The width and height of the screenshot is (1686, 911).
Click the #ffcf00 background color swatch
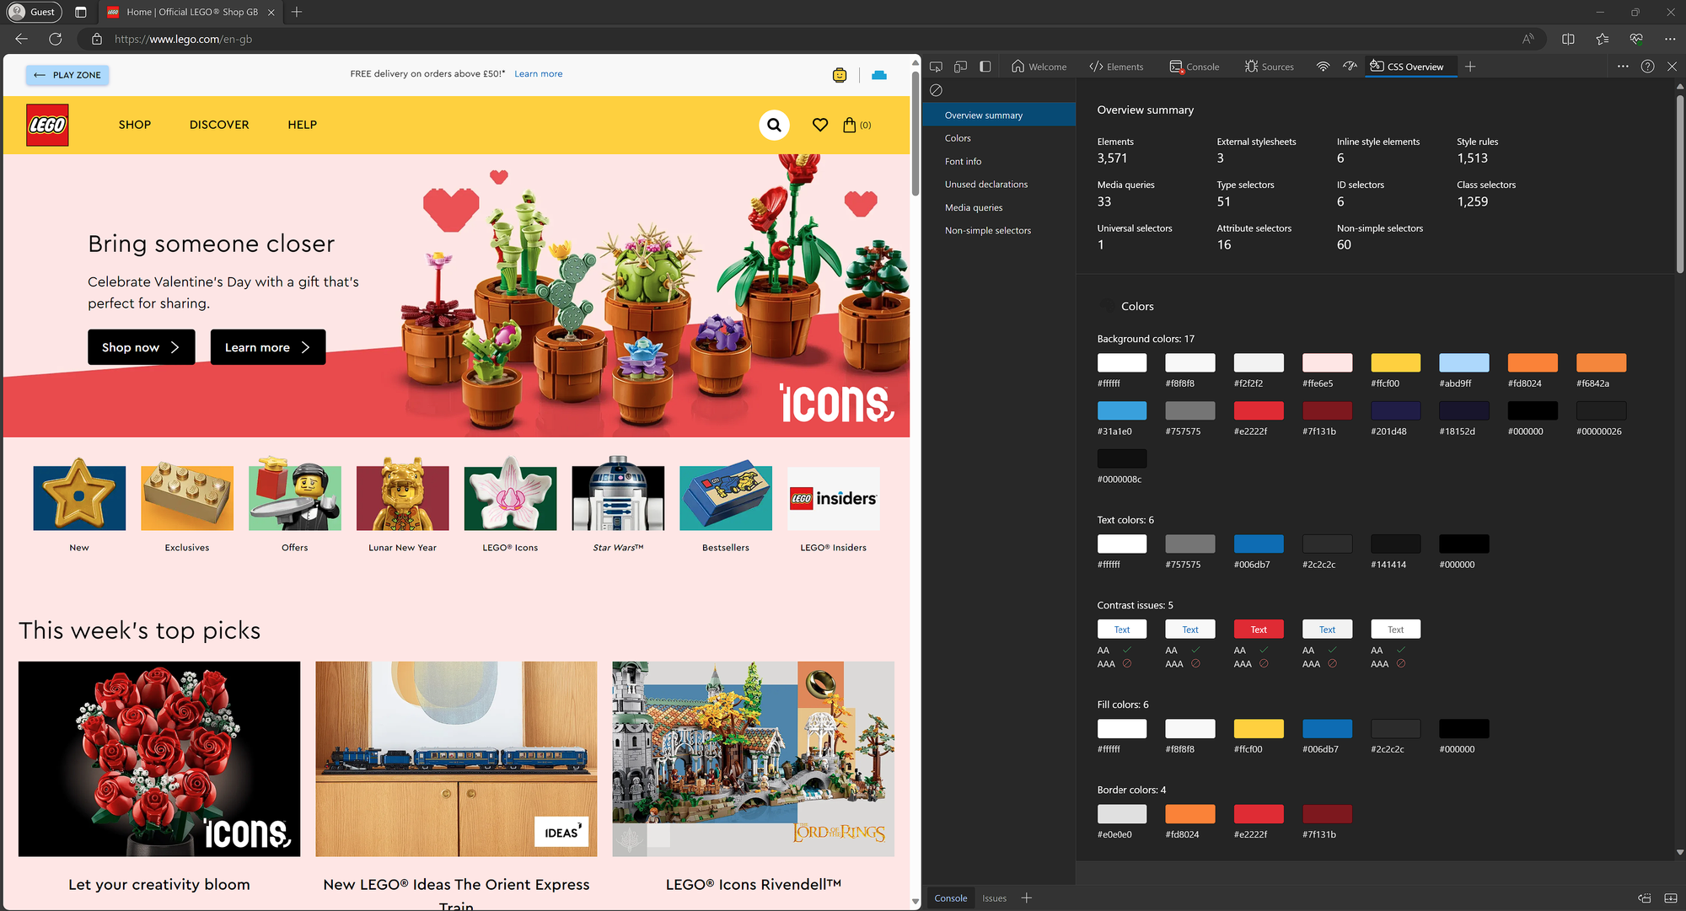[1395, 363]
